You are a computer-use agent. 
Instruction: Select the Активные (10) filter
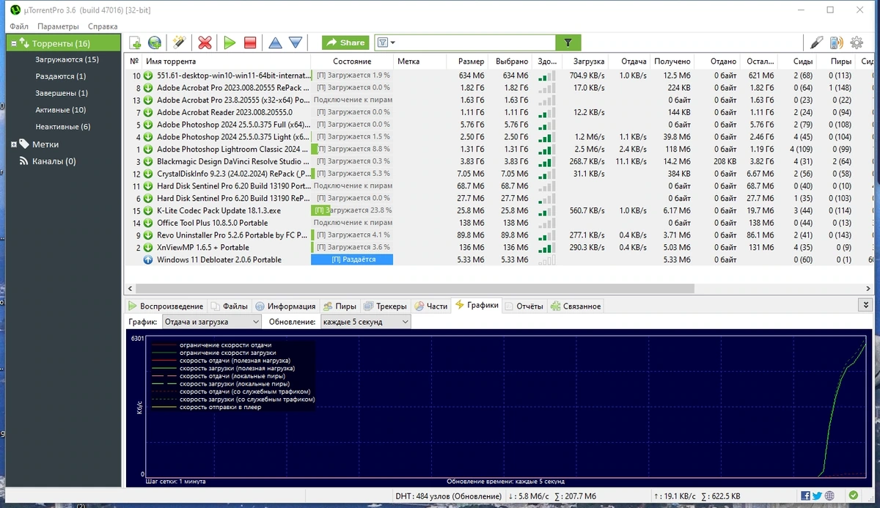(60, 110)
